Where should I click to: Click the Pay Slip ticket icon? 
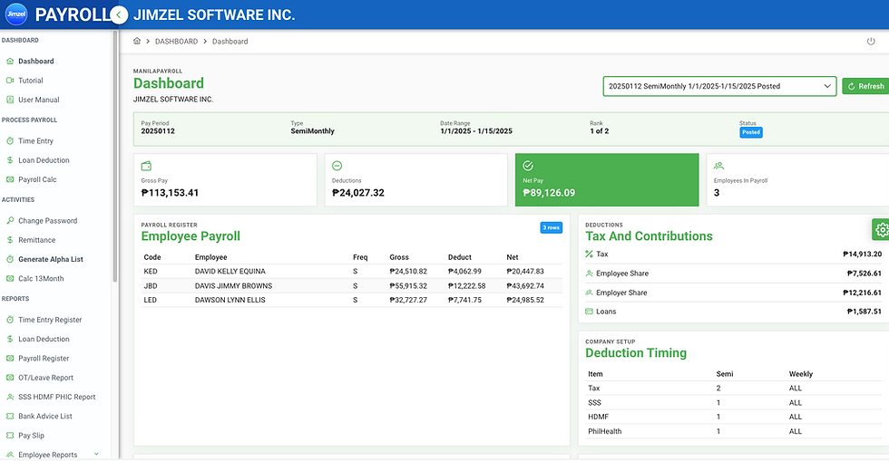pos(10,436)
